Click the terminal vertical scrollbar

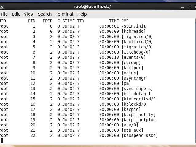(x=195, y=81)
